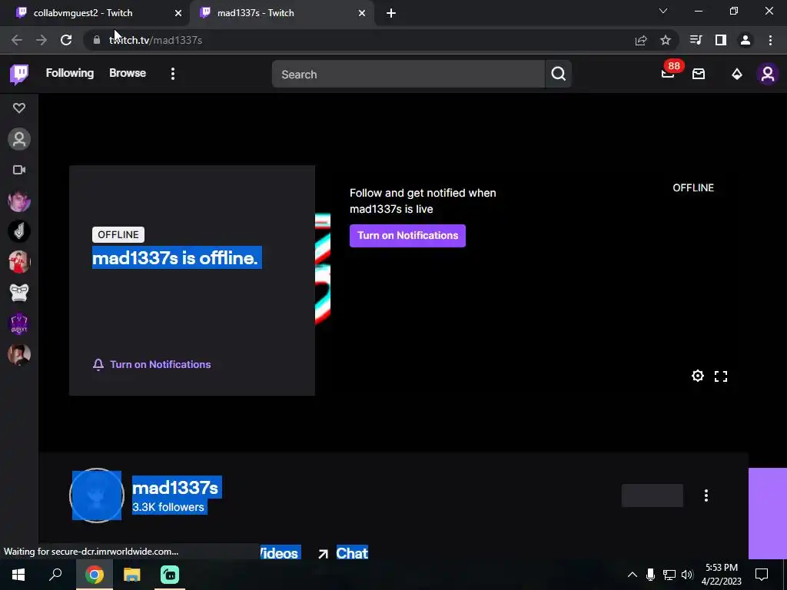The width and height of the screenshot is (787, 590).
Task: Share this page using address bar icon
Action: 641,41
